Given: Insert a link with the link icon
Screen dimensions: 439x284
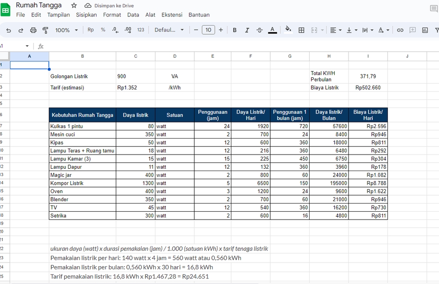Looking at the screenshot, I should 400,30.
